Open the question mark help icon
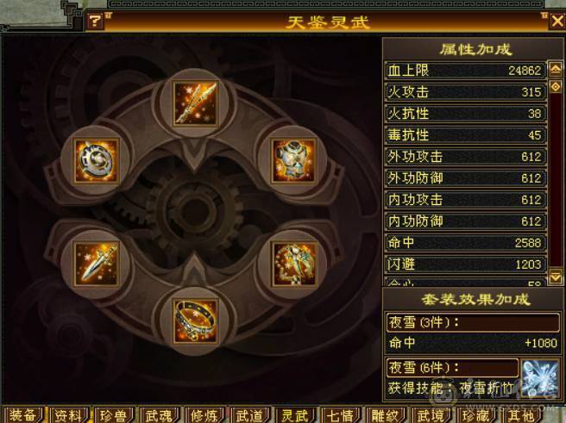Viewport: 566px width, 423px height. 95,21
